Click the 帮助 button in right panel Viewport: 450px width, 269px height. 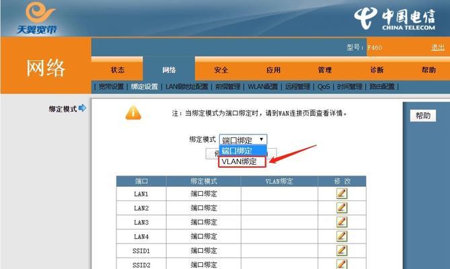(422, 116)
